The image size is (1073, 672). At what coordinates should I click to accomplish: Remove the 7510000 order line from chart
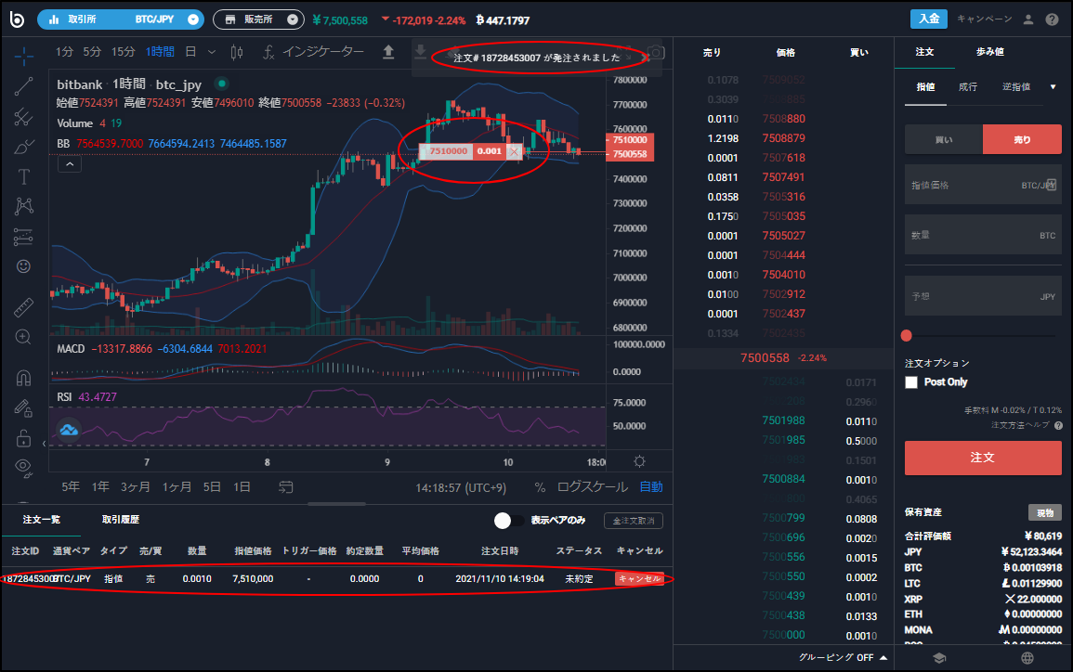coord(514,152)
